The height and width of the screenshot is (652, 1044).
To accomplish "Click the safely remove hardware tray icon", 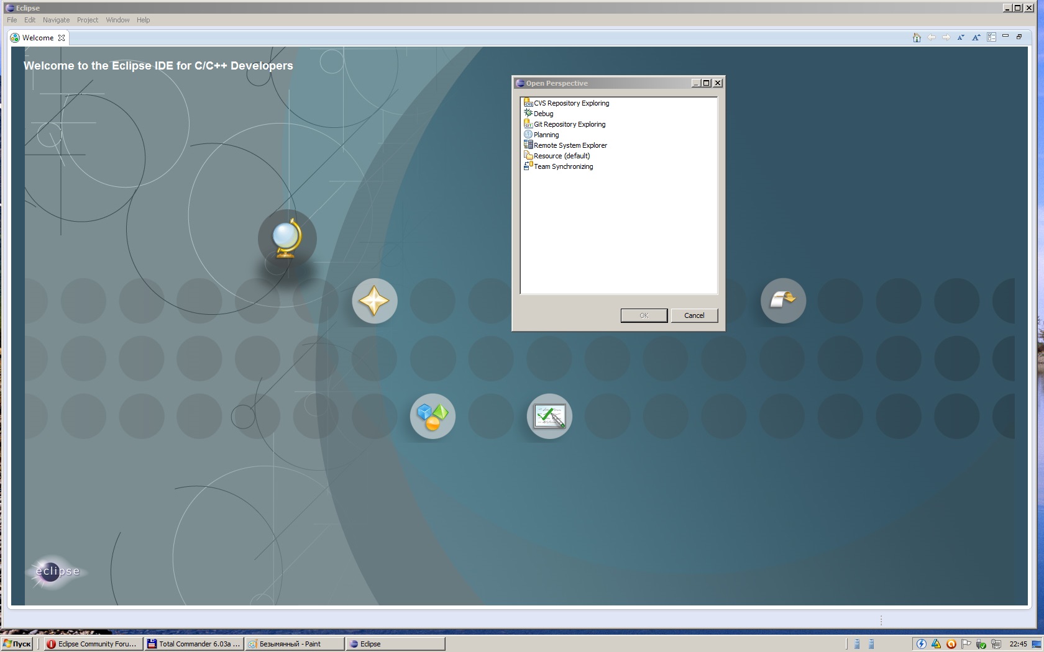I will pos(981,644).
